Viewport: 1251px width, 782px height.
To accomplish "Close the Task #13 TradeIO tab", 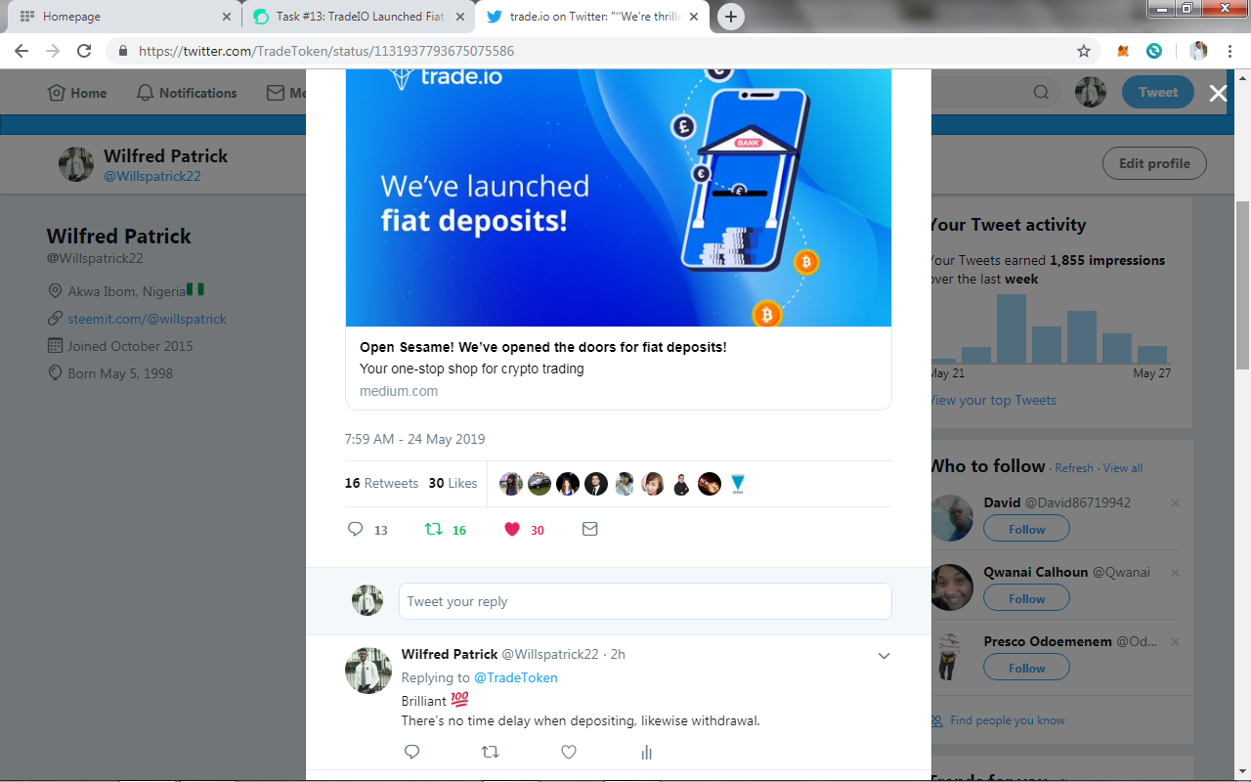I will (460, 17).
